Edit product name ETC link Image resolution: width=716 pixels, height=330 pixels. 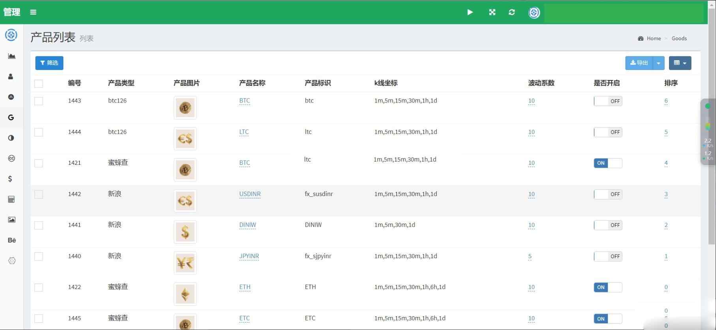point(244,318)
